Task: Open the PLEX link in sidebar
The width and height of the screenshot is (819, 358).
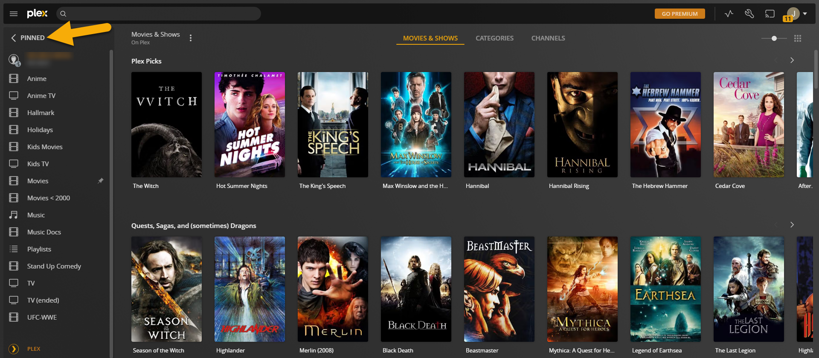Action: [x=34, y=349]
